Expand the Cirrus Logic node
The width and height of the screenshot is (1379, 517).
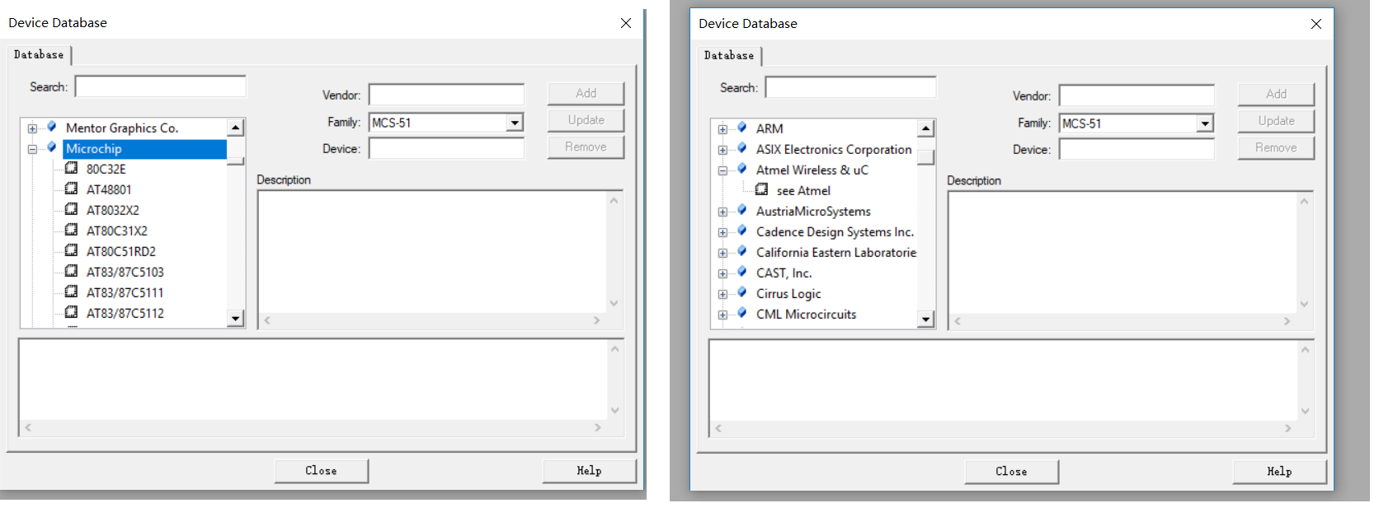722,294
